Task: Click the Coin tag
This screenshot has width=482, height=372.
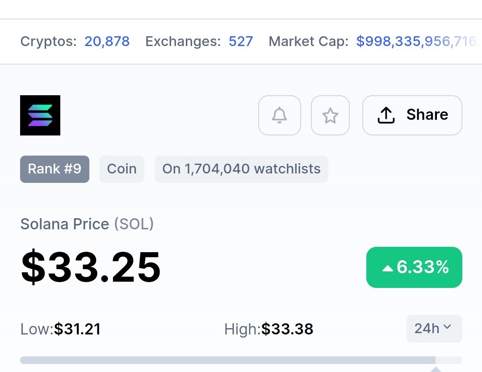Action: pos(122,169)
